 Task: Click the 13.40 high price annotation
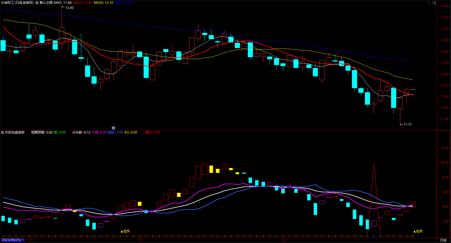[69, 8]
